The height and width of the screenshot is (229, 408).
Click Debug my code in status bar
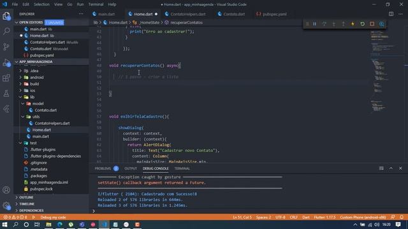(53, 217)
